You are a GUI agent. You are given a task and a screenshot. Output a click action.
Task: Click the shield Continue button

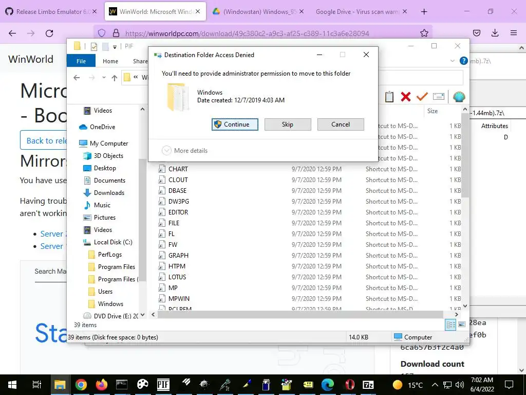(x=235, y=124)
